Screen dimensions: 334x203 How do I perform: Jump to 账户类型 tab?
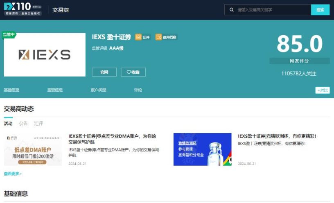(98, 90)
